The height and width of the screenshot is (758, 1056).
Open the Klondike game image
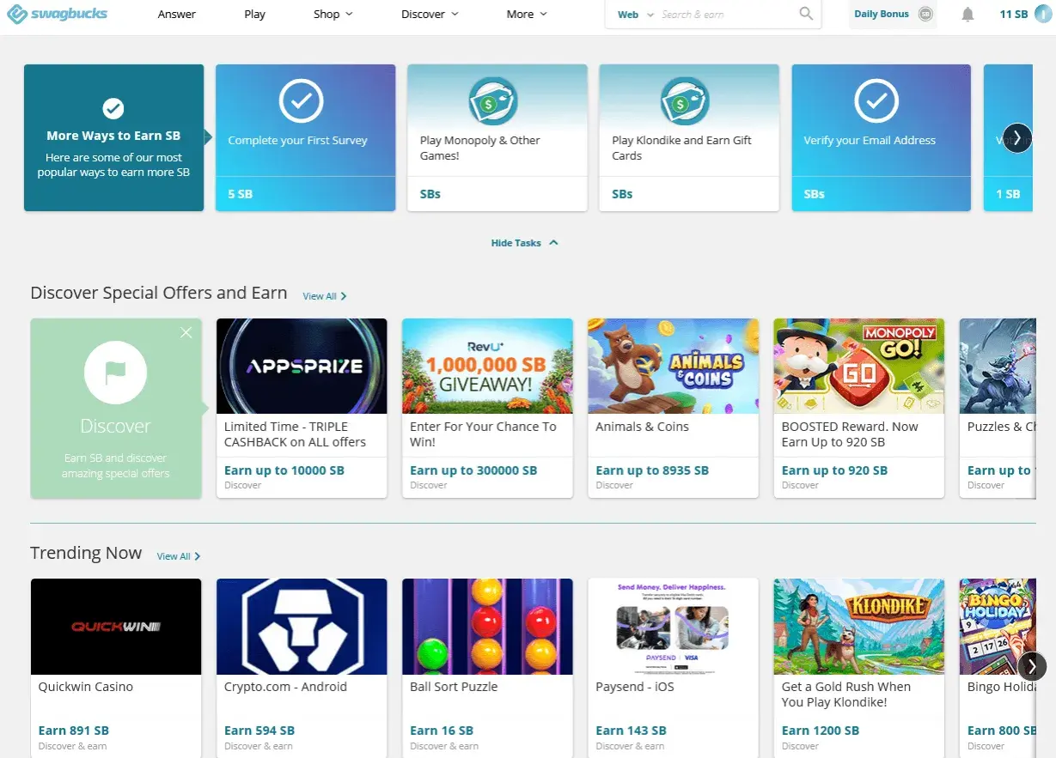click(x=859, y=627)
